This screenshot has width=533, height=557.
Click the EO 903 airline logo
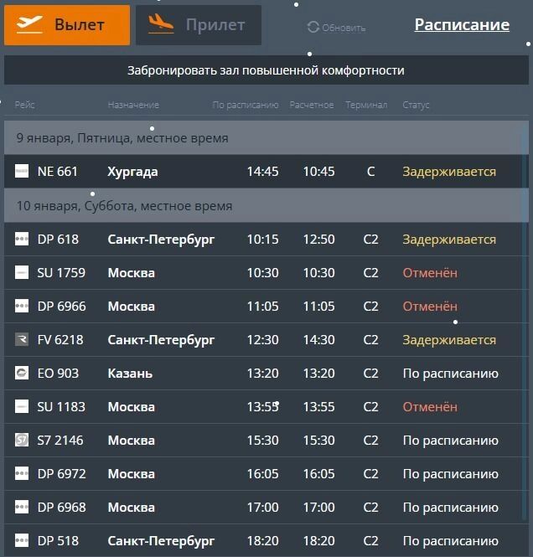[x=22, y=374]
